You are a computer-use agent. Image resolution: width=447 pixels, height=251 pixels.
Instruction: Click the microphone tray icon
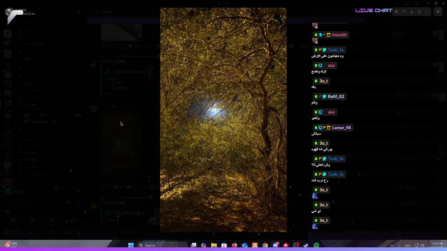click(x=399, y=245)
